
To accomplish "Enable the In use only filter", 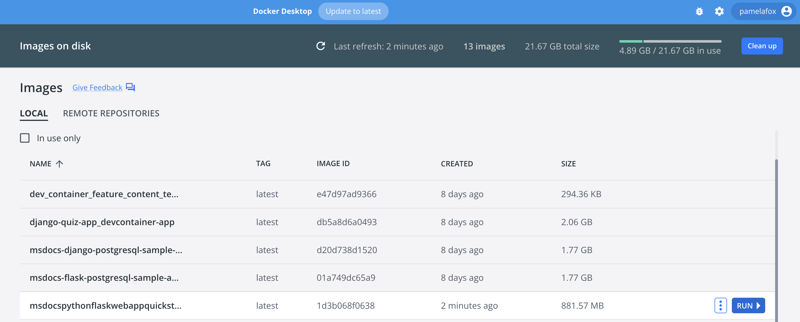I will (25, 138).
